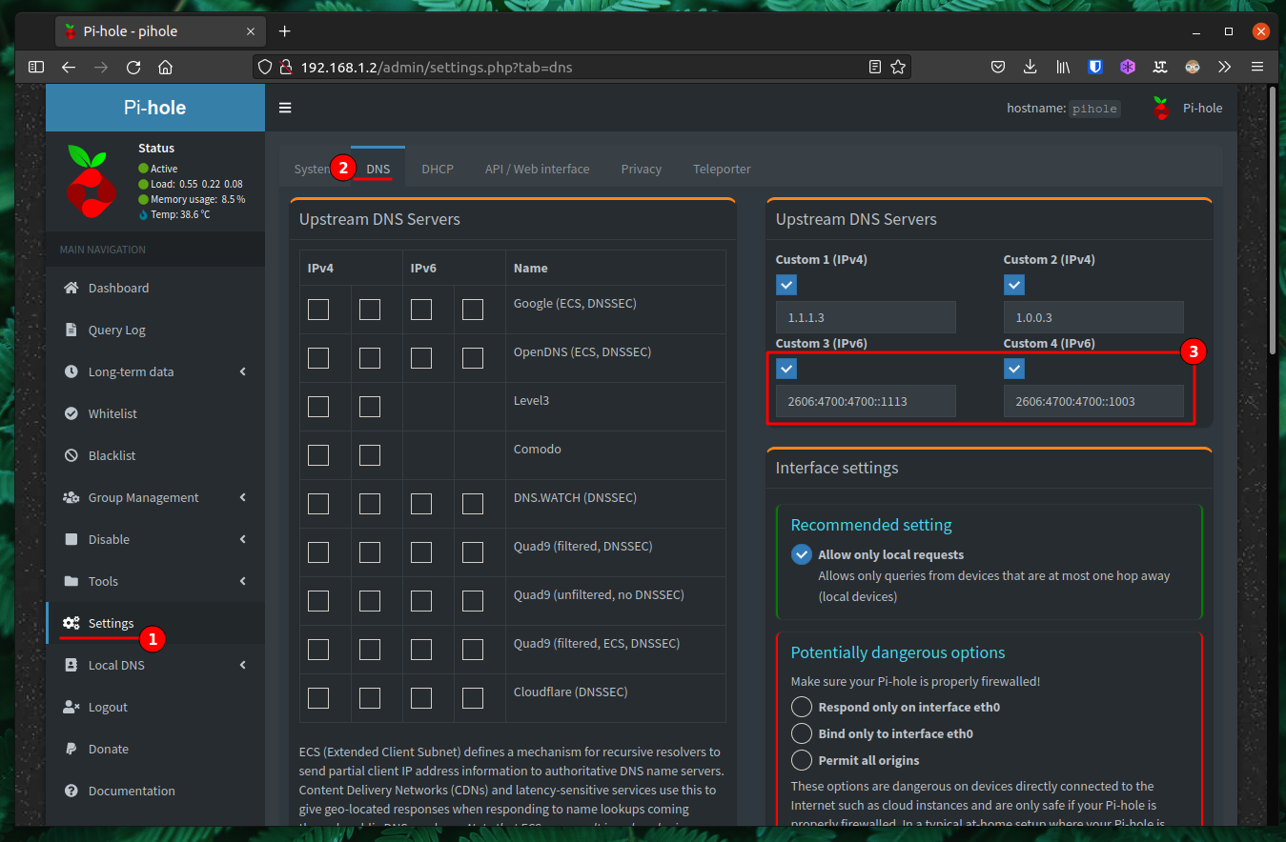This screenshot has width=1286, height=842.
Task: Enable first IPv6 checkbox for Cloudflare
Action: [x=421, y=698]
